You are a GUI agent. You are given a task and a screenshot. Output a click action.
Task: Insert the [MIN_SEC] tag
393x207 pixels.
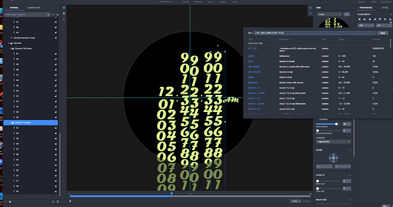coord(253,82)
